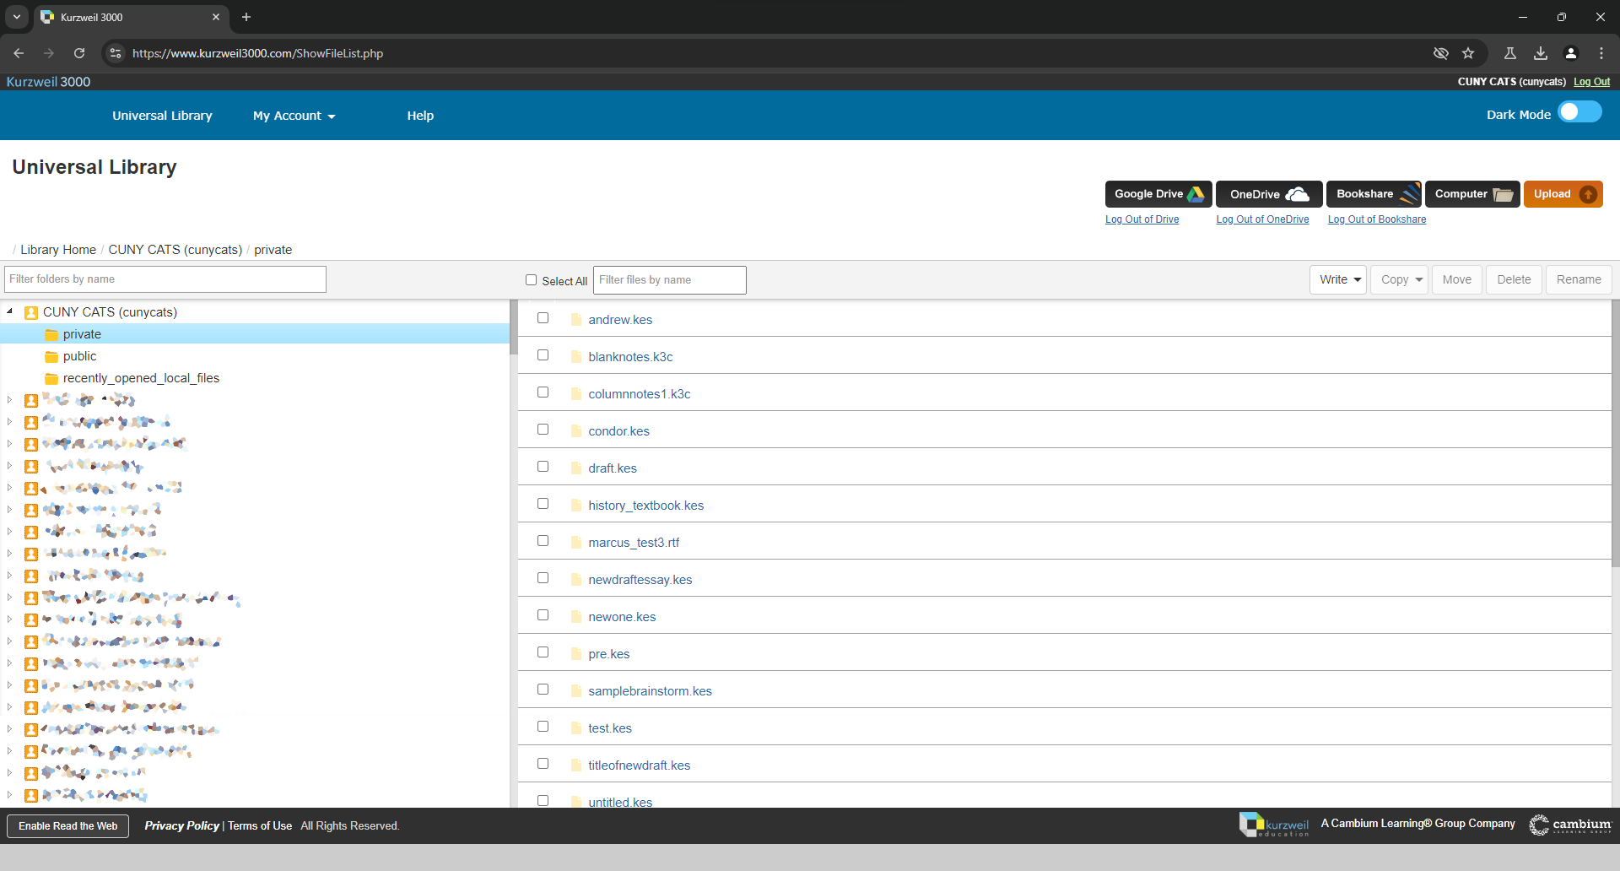Image resolution: width=1620 pixels, height=871 pixels.
Task: Open the Universal Library menu item
Action: (162, 116)
